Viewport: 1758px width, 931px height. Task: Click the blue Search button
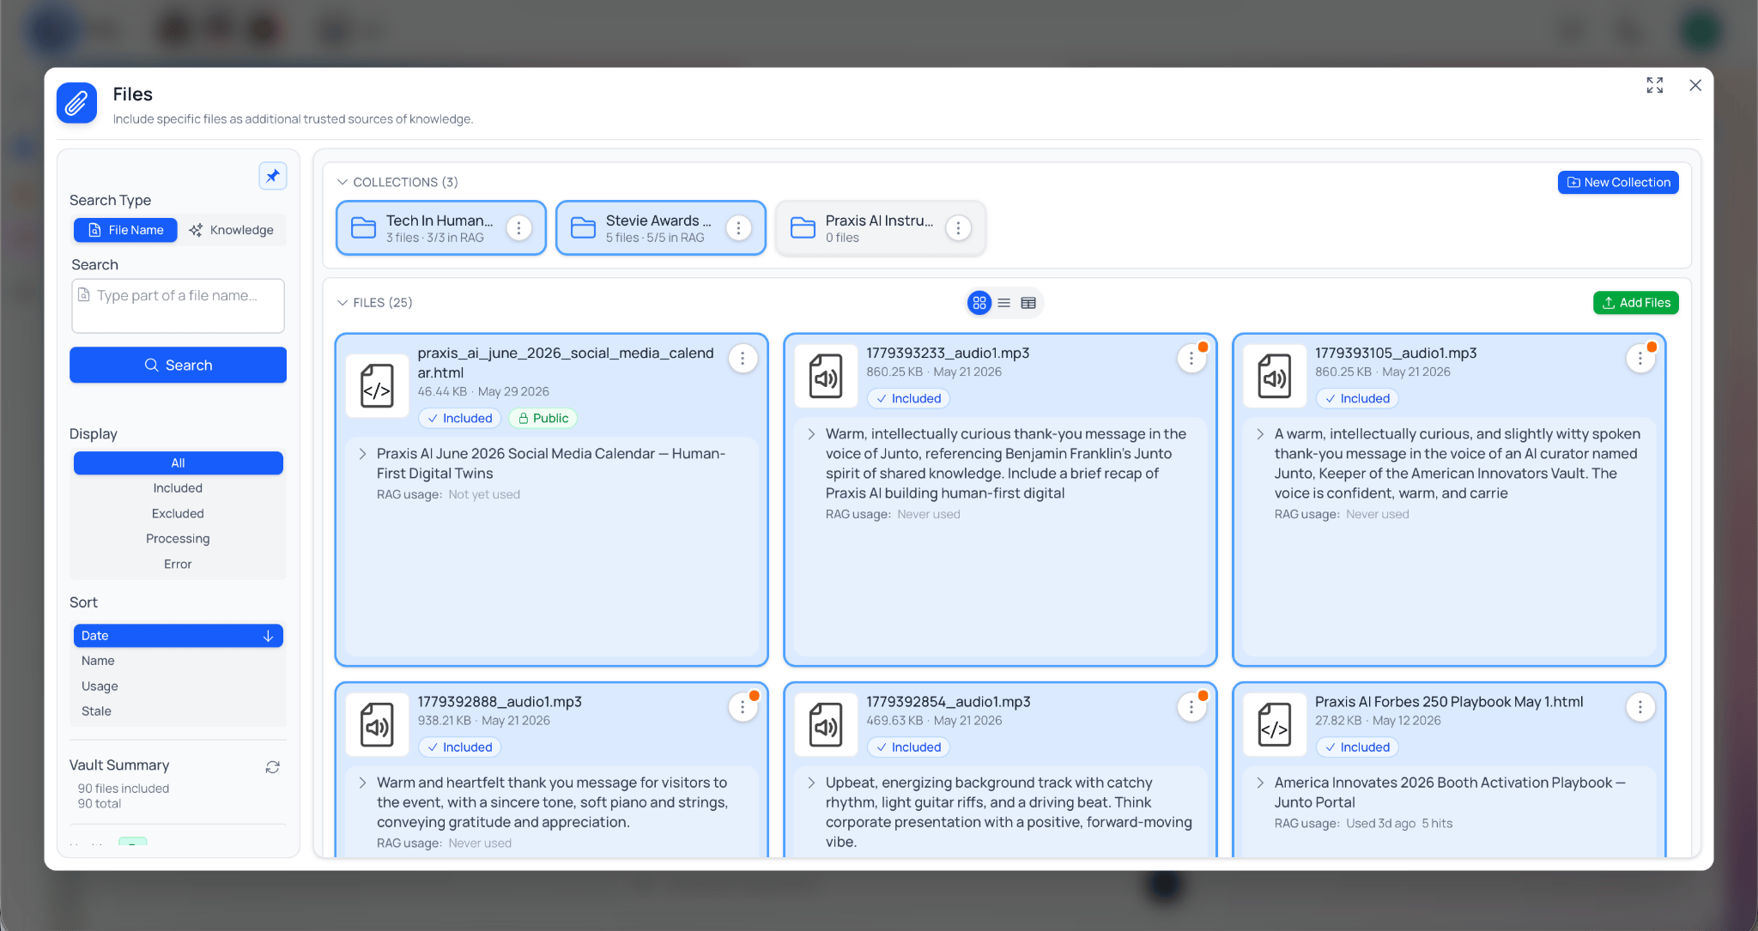pyautogui.click(x=178, y=365)
